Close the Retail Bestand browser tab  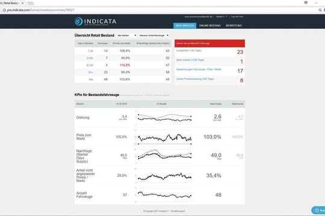tap(23, 3)
